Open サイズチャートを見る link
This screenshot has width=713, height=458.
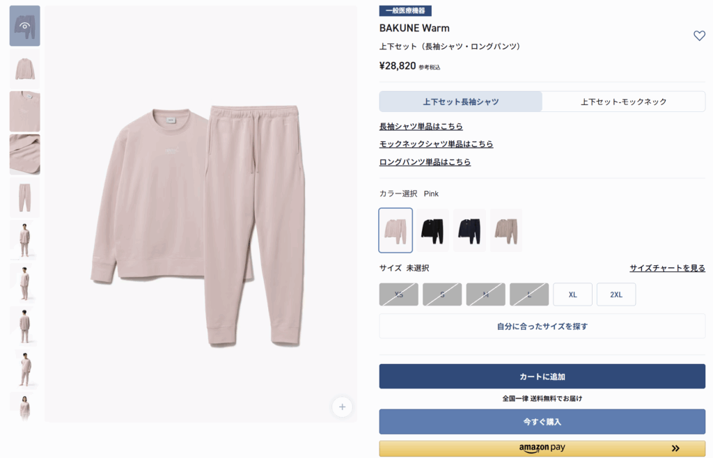click(x=668, y=268)
